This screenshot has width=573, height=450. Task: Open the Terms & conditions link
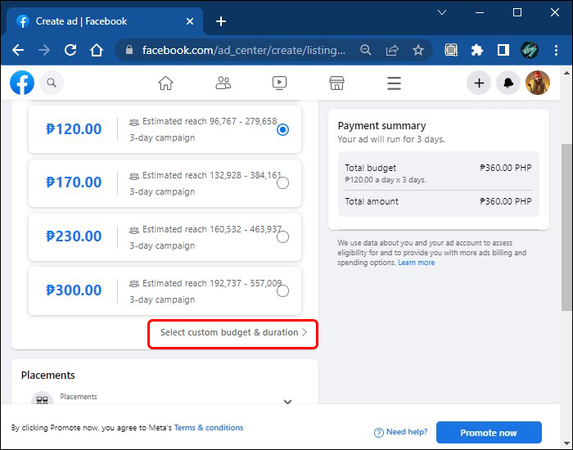point(209,428)
